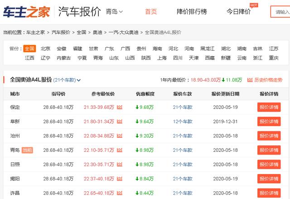This screenshot has height=199, width=290.
Task: Open 降价排行榜 tab
Action: click(192, 12)
